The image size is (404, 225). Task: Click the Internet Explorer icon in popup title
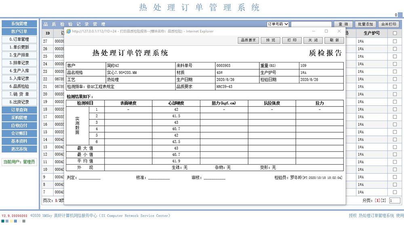[x=68, y=31]
